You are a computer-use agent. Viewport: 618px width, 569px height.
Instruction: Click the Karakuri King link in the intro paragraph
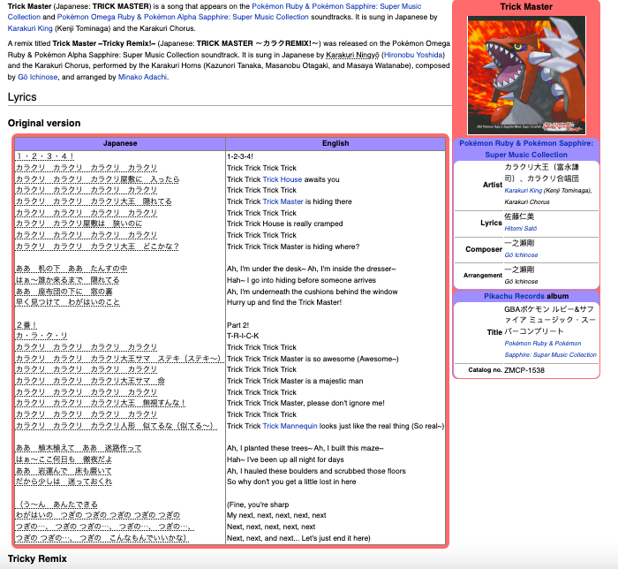[33, 28]
